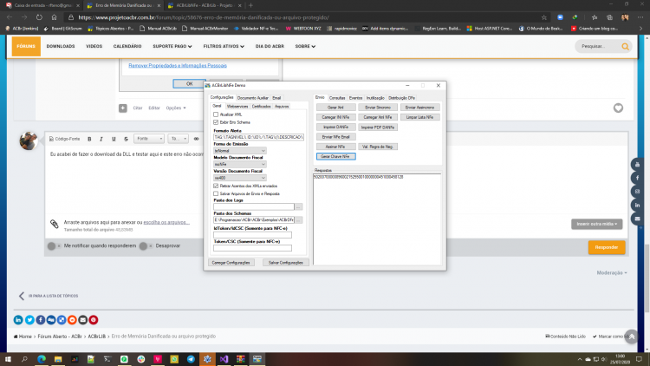This screenshot has width=650, height=366.
Task: Uncheck Exibir Erro Schema checkbox
Action: coord(216,122)
